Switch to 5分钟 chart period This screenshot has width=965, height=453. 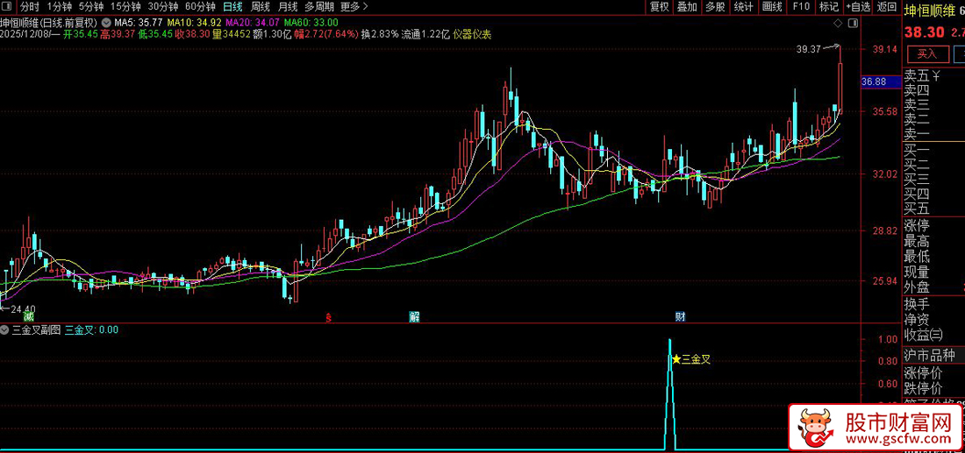point(90,7)
